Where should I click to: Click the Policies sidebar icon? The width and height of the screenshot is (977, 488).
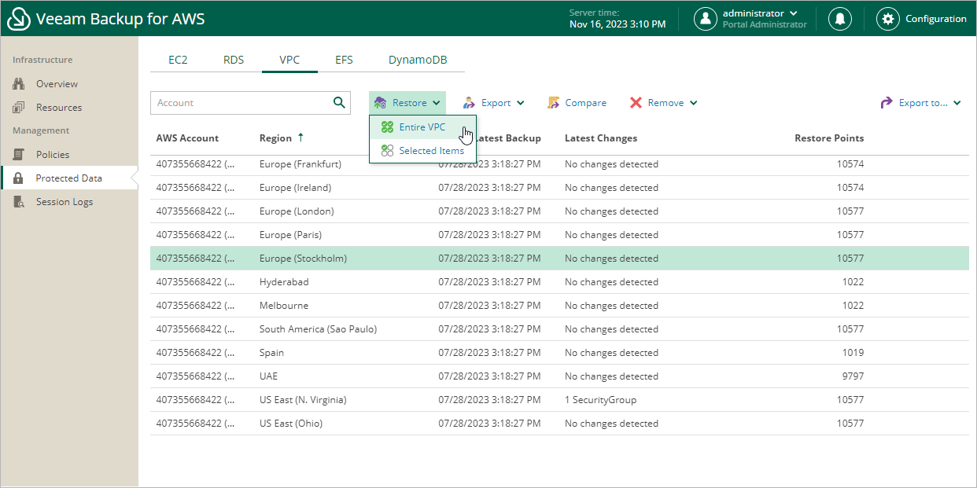pyautogui.click(x=19, y=155)
